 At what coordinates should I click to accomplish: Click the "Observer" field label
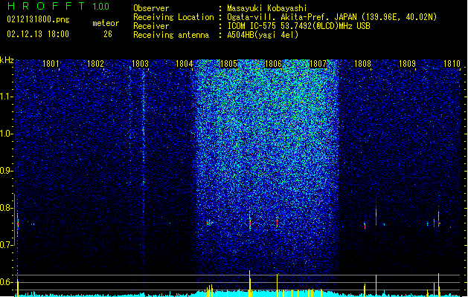pyautogui.click(x=151, y=8)
